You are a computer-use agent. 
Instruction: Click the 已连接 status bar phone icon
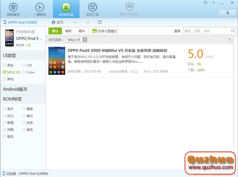pos(4,173)
